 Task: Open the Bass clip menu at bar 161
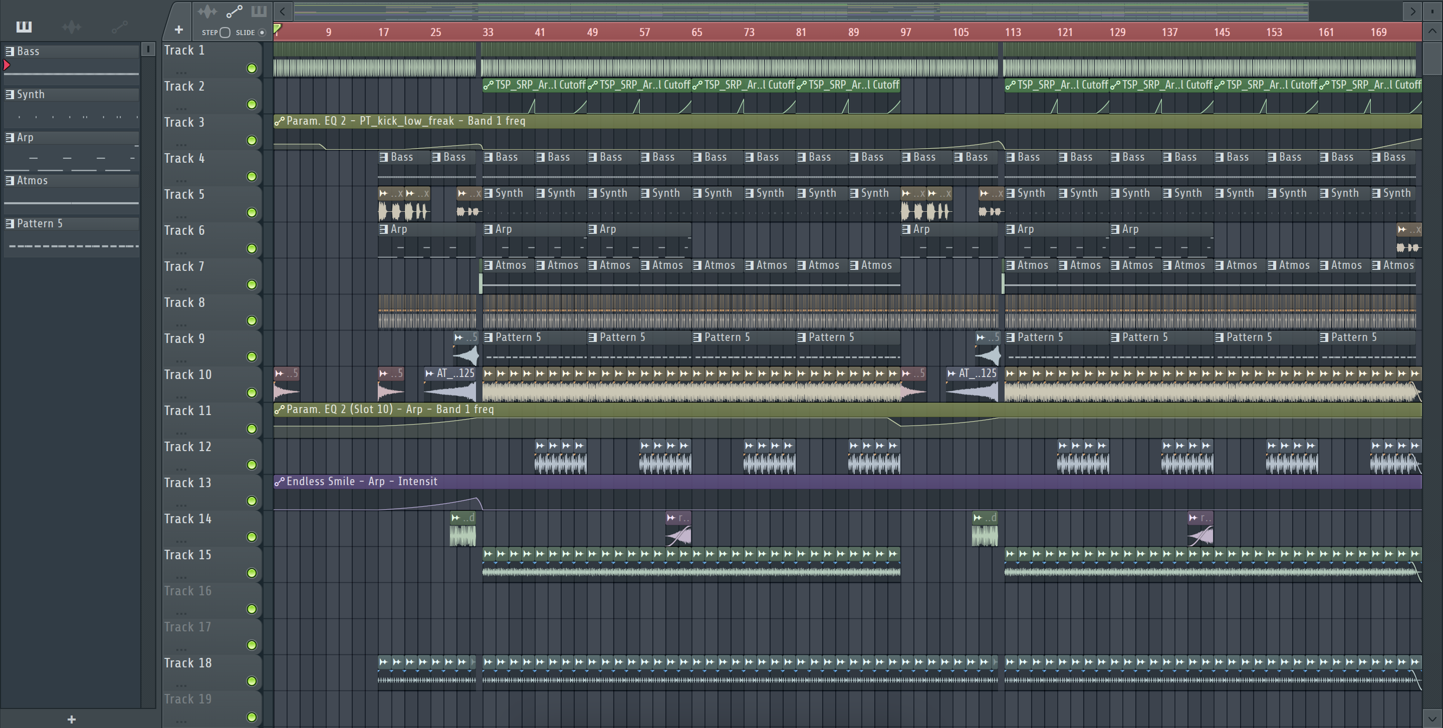[x=1324, y=157]
